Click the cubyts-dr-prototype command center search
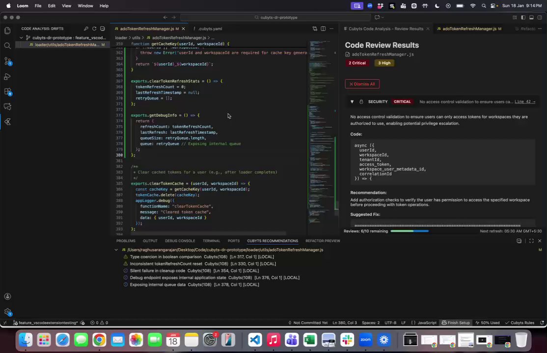This screenshot has height=353, width=547. (x=275, y=17)
